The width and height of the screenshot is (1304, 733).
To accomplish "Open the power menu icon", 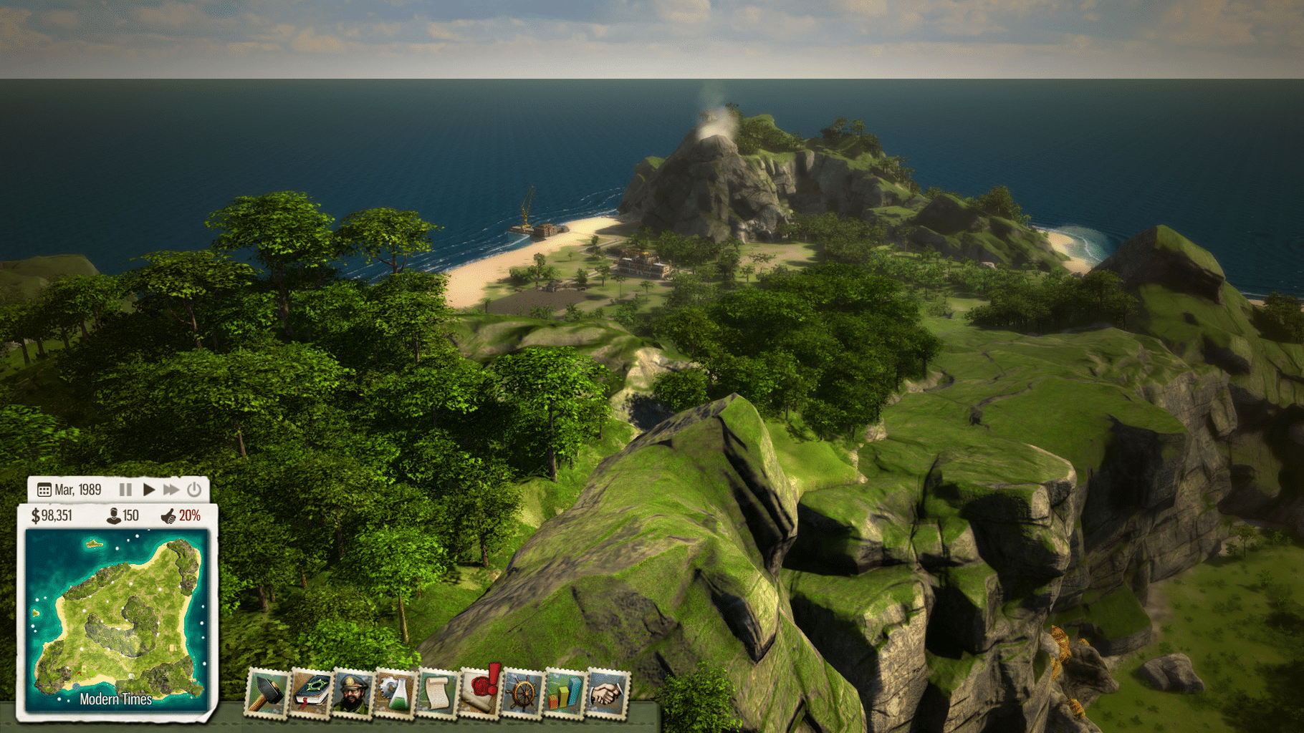I will tap(194, 490).
